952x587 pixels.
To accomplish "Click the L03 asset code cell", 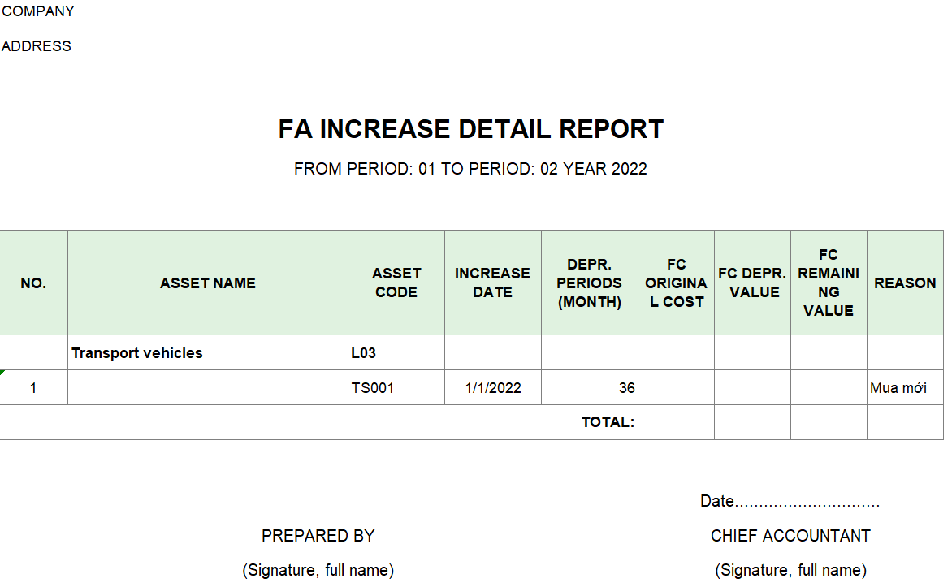I will coord(364,353).
